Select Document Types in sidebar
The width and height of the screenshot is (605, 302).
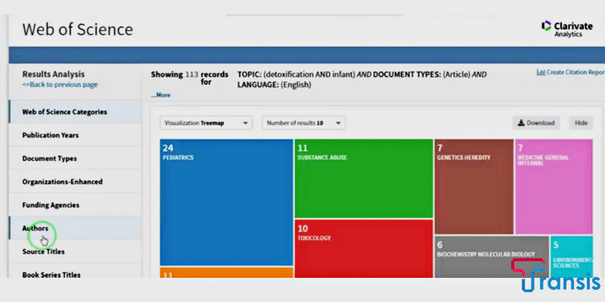49,159
